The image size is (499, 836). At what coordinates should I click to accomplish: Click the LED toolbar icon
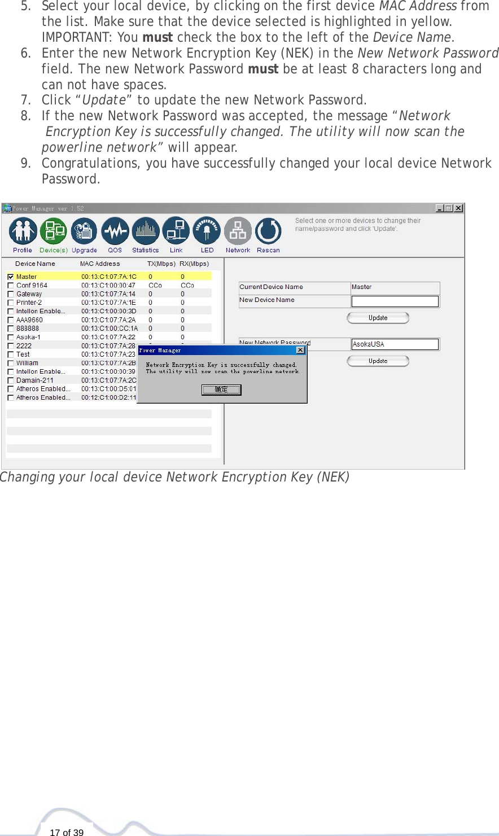(207, 230)
